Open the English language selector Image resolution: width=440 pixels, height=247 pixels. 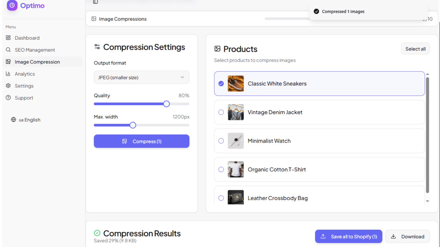(x=26, y=120)
